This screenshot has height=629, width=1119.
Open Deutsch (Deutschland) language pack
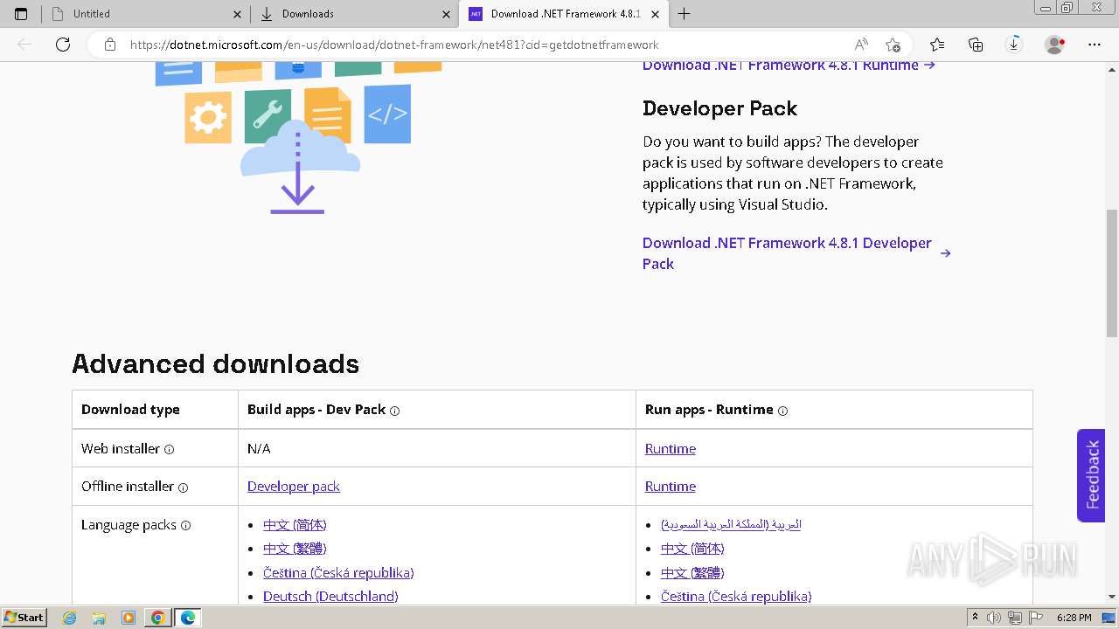click(x=330, y=597)
